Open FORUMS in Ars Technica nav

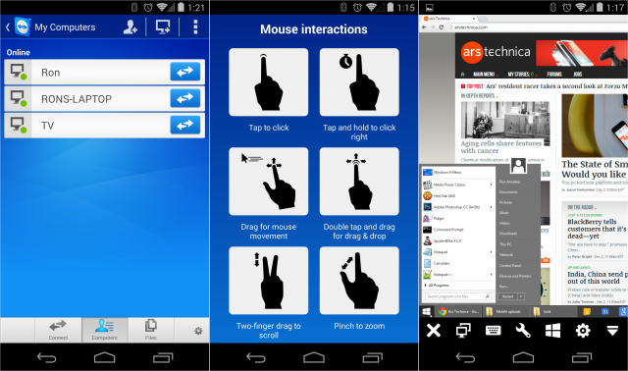pos(554,75)
